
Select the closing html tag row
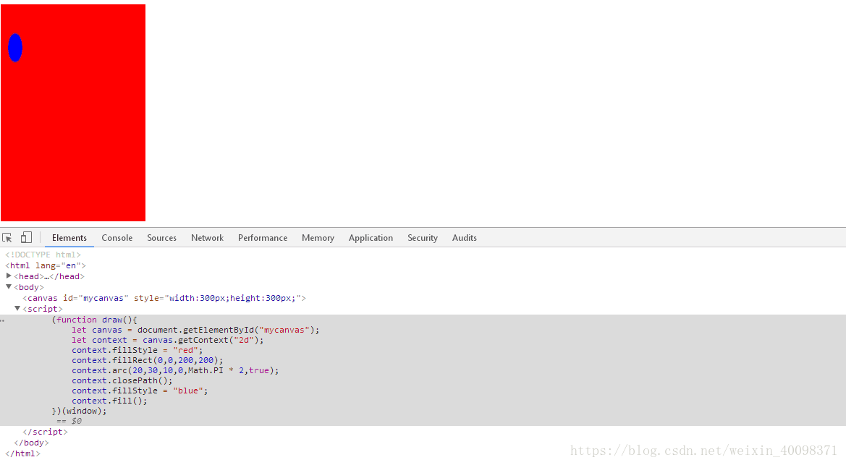[x=22, y=453]
